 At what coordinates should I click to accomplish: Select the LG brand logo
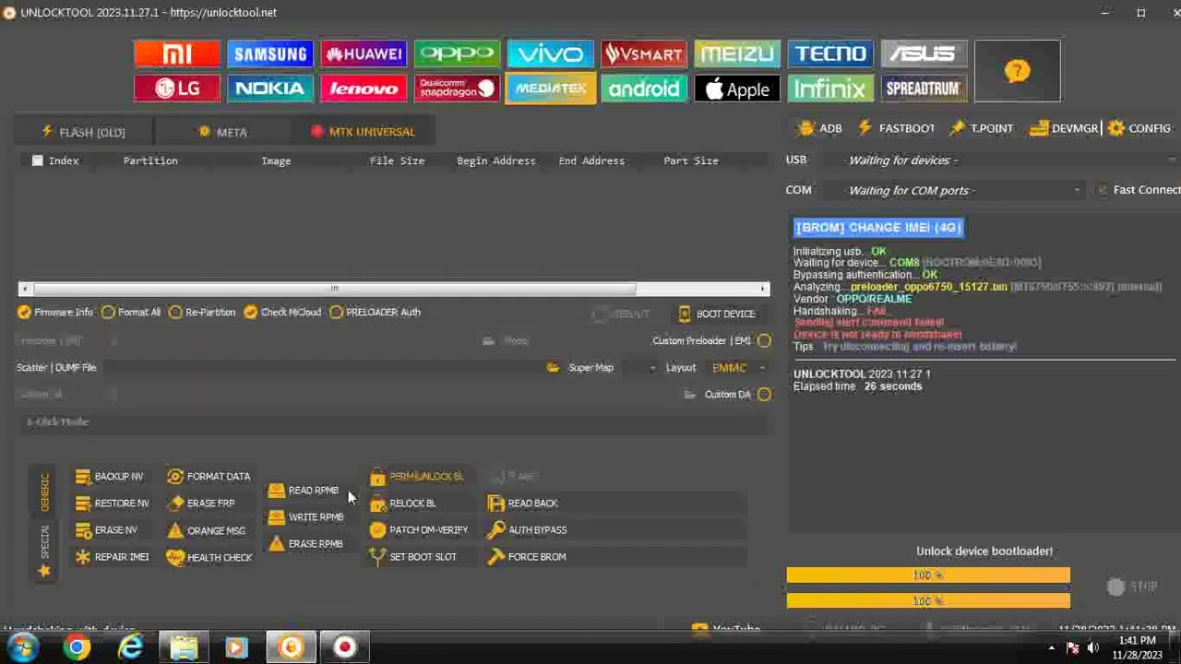click(x=177, y=89)
